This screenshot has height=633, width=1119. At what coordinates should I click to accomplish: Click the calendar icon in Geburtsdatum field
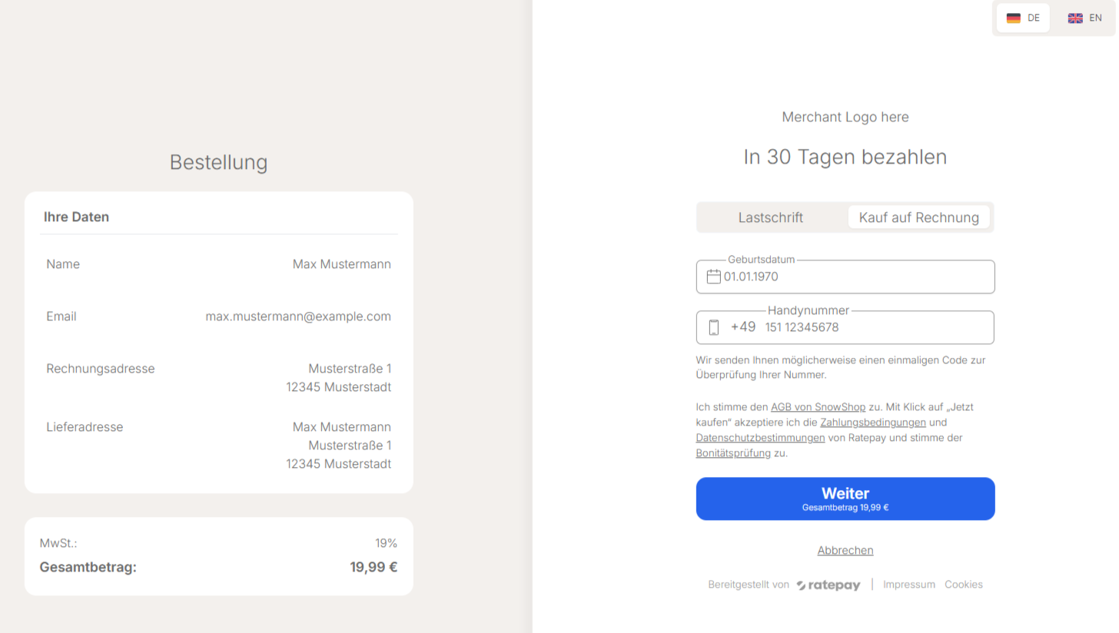713,277
